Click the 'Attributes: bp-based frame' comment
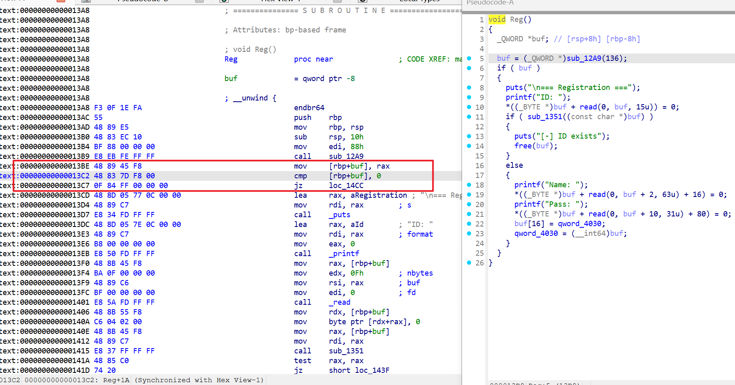This screenshot has width=735, height=385. [x=285, y=30]
